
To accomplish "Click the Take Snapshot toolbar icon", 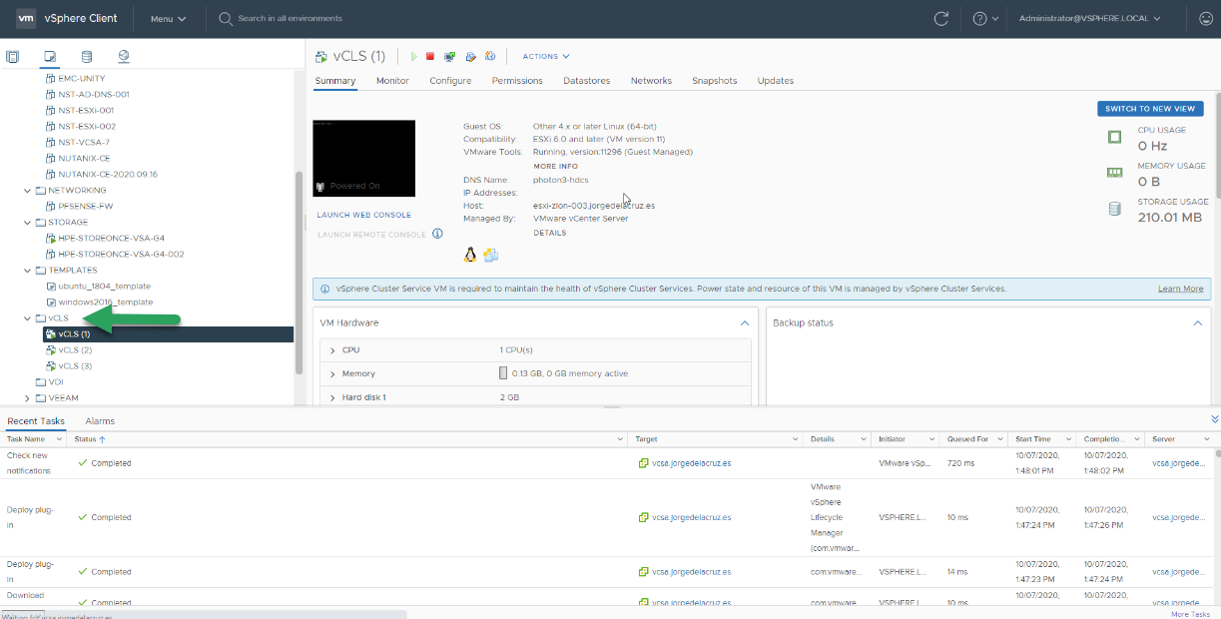I will 490,57.
